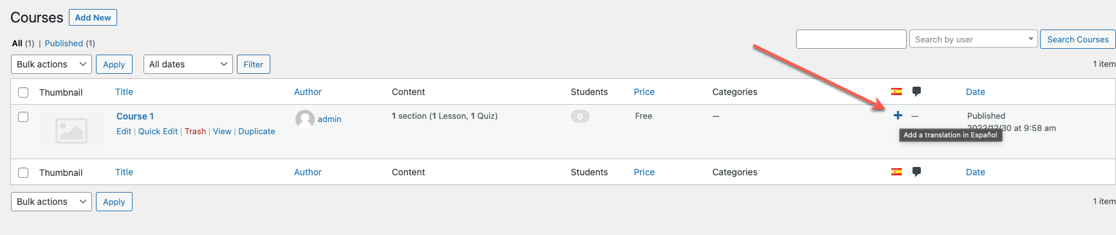
Task: Open the Course 1 placeholder thumbnail
Action: (x=71, y=131)
